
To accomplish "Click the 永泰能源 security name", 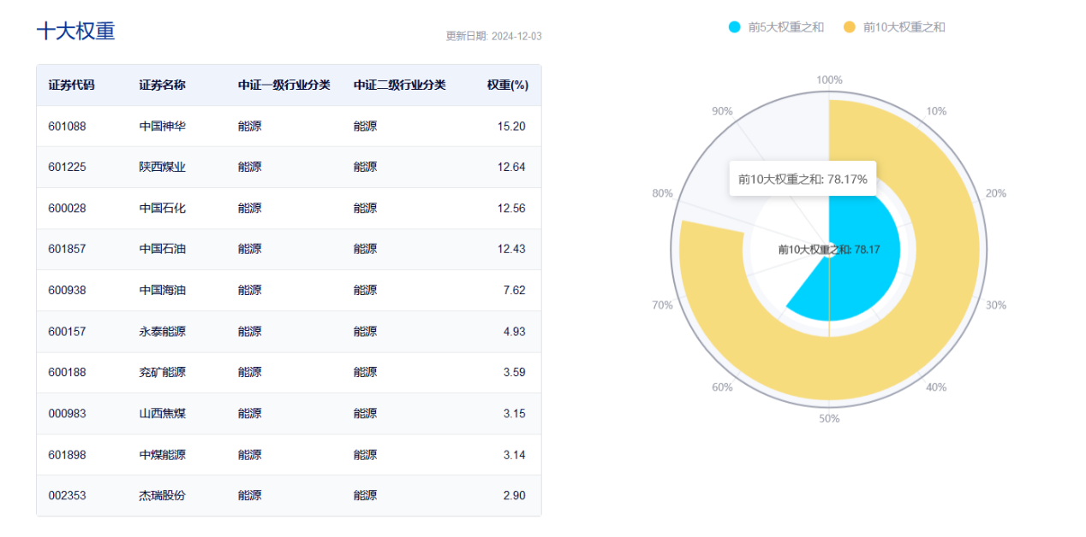I will (x=162, y=332).
